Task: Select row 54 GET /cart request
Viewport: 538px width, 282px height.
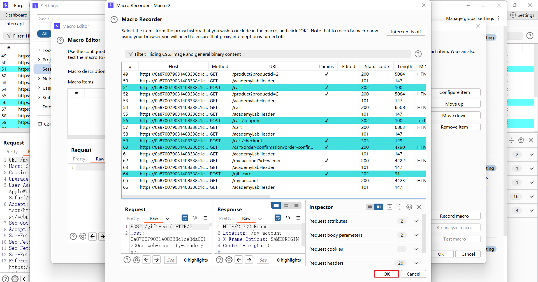Action: pyautogui.click(x=274, y=107)
